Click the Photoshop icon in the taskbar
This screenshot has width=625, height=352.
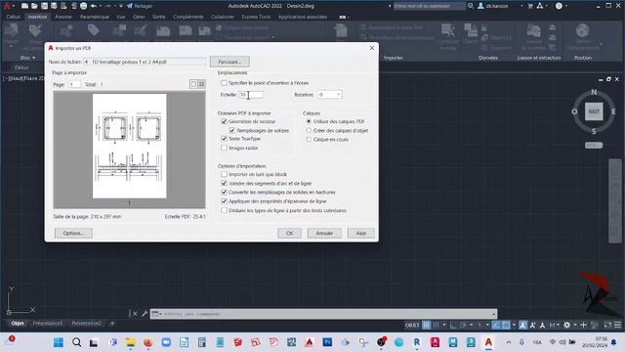click(x=327, y=342)
